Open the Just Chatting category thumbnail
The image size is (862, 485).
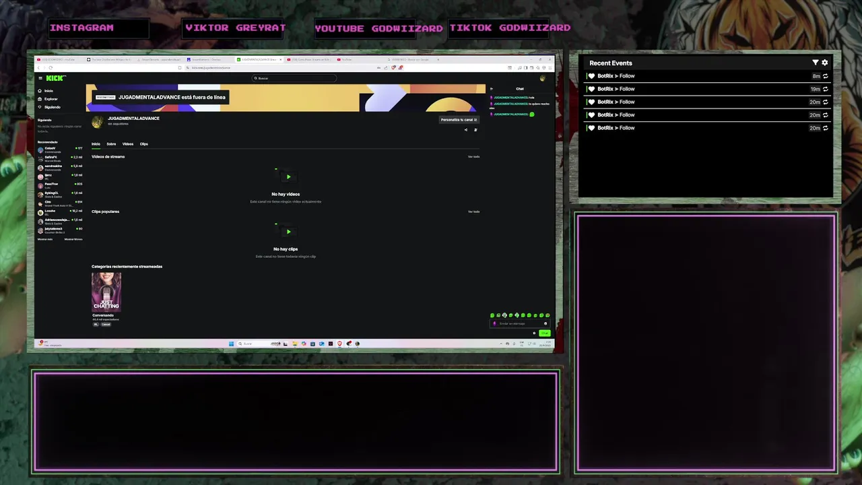pos(106,292)
